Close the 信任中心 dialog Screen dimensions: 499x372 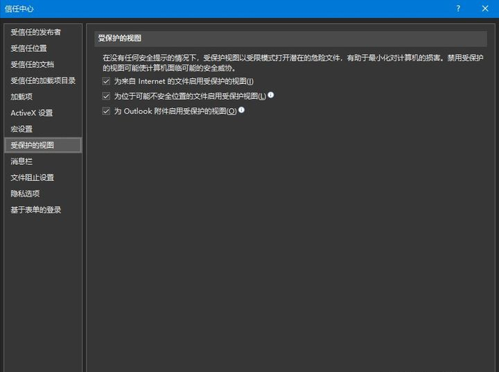click(485, 8)
